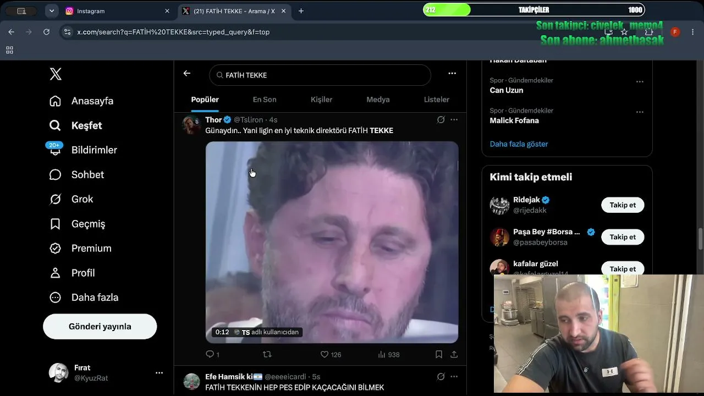Screen dimensions: 704x396
Task: Expand the Daha fazla sidebar menu
Action: (x=84, y=298)
